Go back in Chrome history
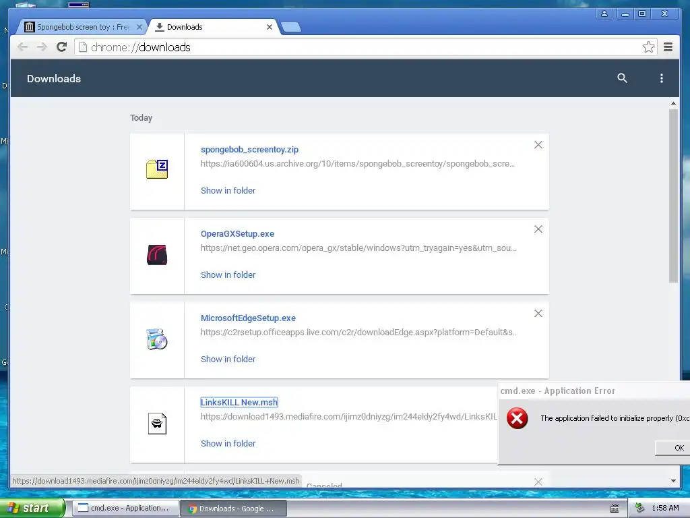This screenshot has width=690, height=518. (x=22, y=47)
